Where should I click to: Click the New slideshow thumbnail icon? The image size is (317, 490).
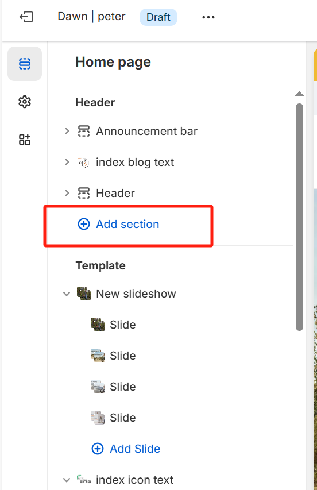point(84,294)
